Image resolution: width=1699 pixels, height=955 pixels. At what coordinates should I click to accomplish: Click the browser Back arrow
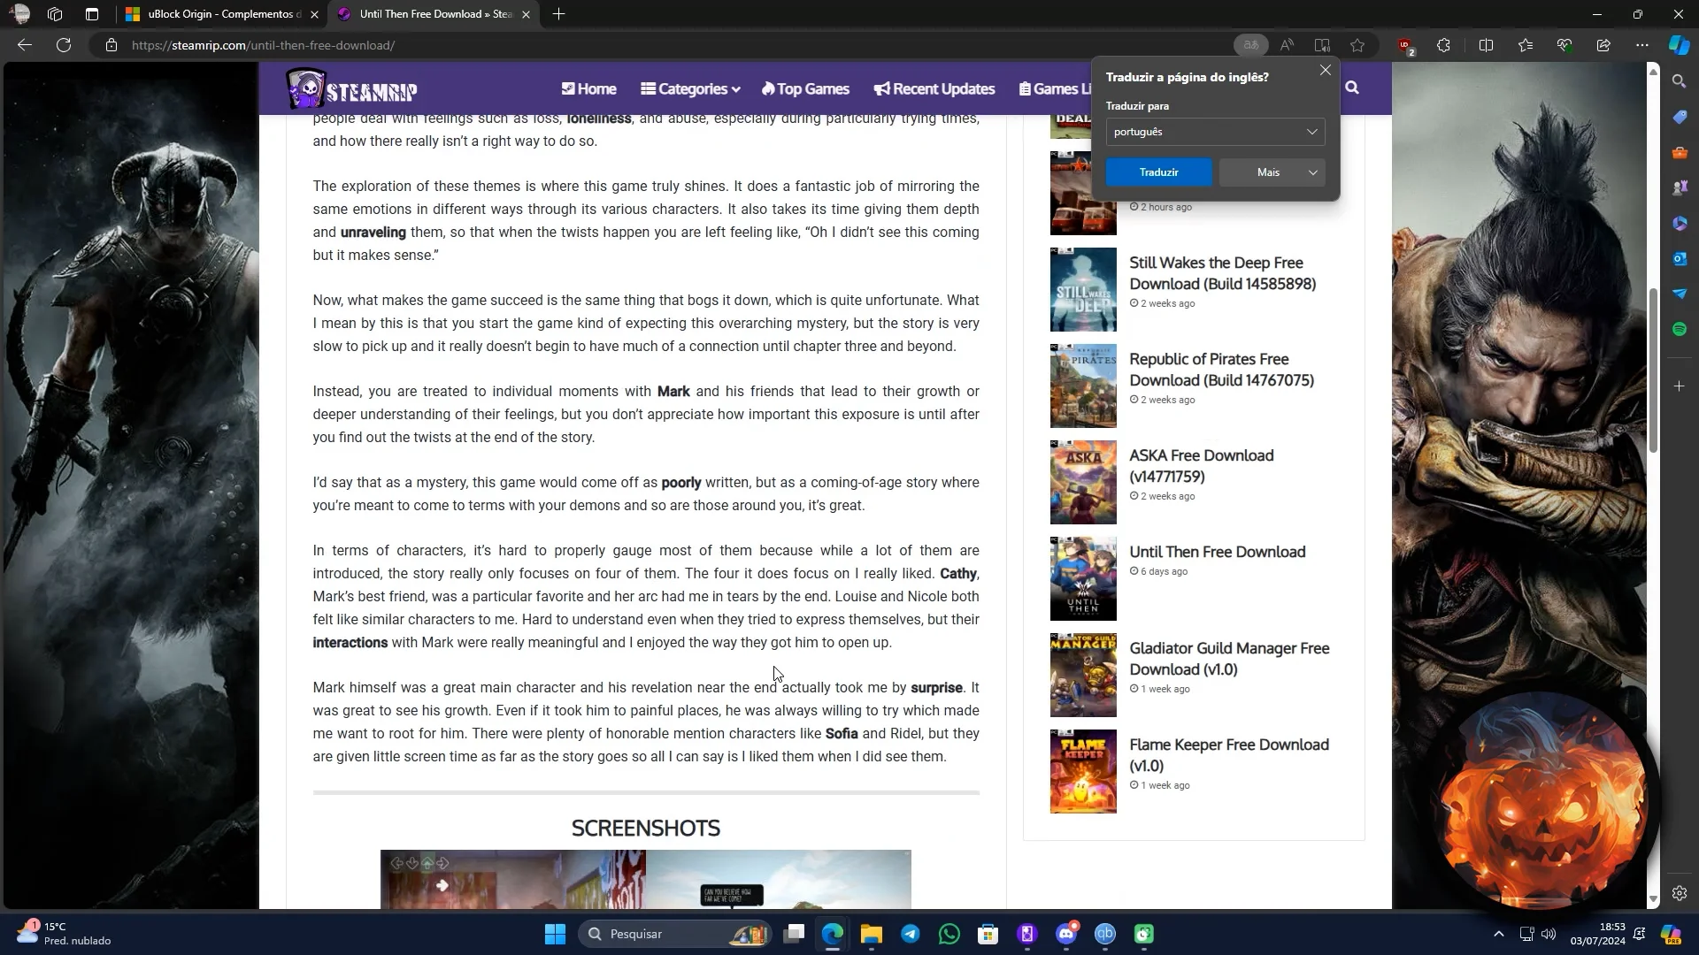point(25,45)
